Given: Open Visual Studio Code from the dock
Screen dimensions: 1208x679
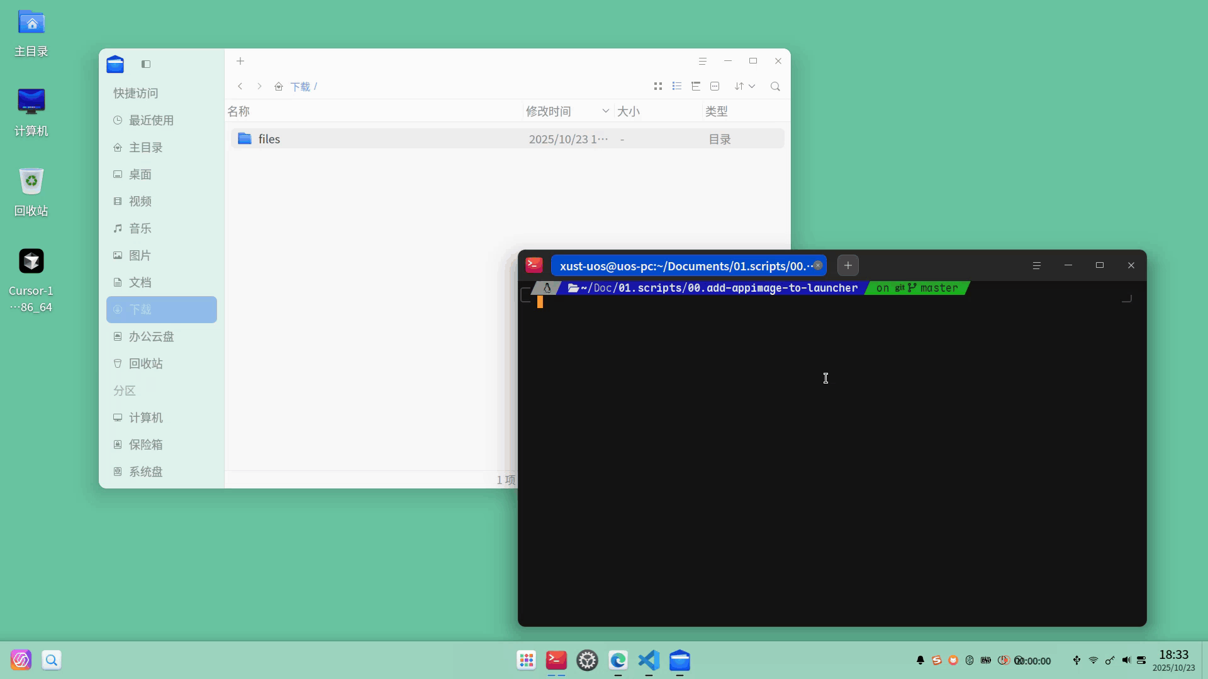Looking at the screenshot, I should pos(649,660).
